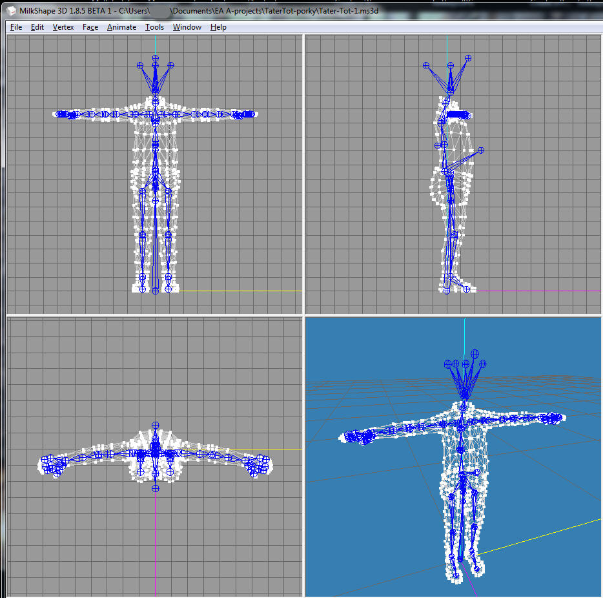Open the Face menu
This screenshot has height=598, width=603.
pyautogui.click(x=90, y=27)
